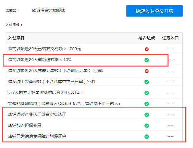Click green check icon for 成功退款率 ≤ 10% row
Screen dimensions: 193x148
pos(147,60)
